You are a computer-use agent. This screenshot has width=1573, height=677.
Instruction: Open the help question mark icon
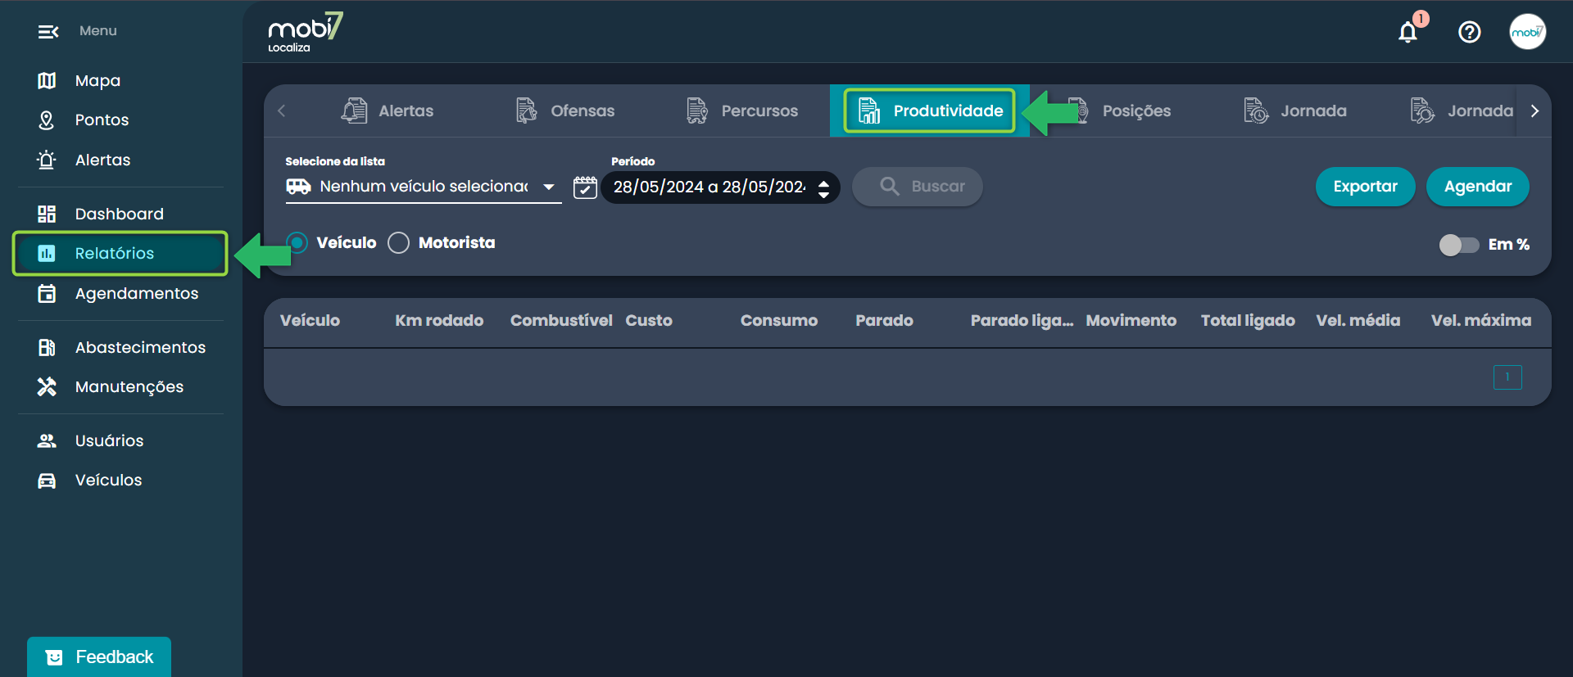coord(1469,32)
